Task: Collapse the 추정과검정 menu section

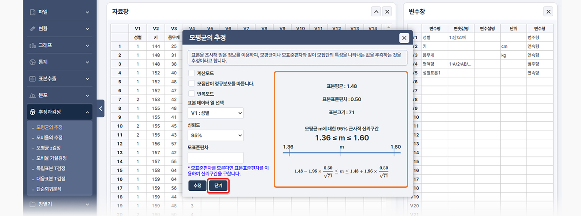Action: click(x=87, y=112)
